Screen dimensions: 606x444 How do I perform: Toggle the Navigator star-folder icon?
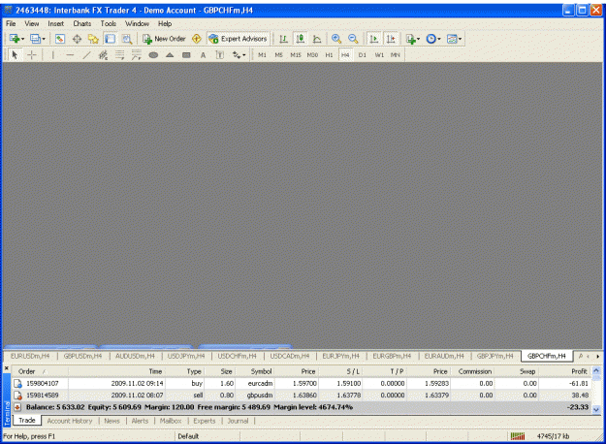coord(93,39)
